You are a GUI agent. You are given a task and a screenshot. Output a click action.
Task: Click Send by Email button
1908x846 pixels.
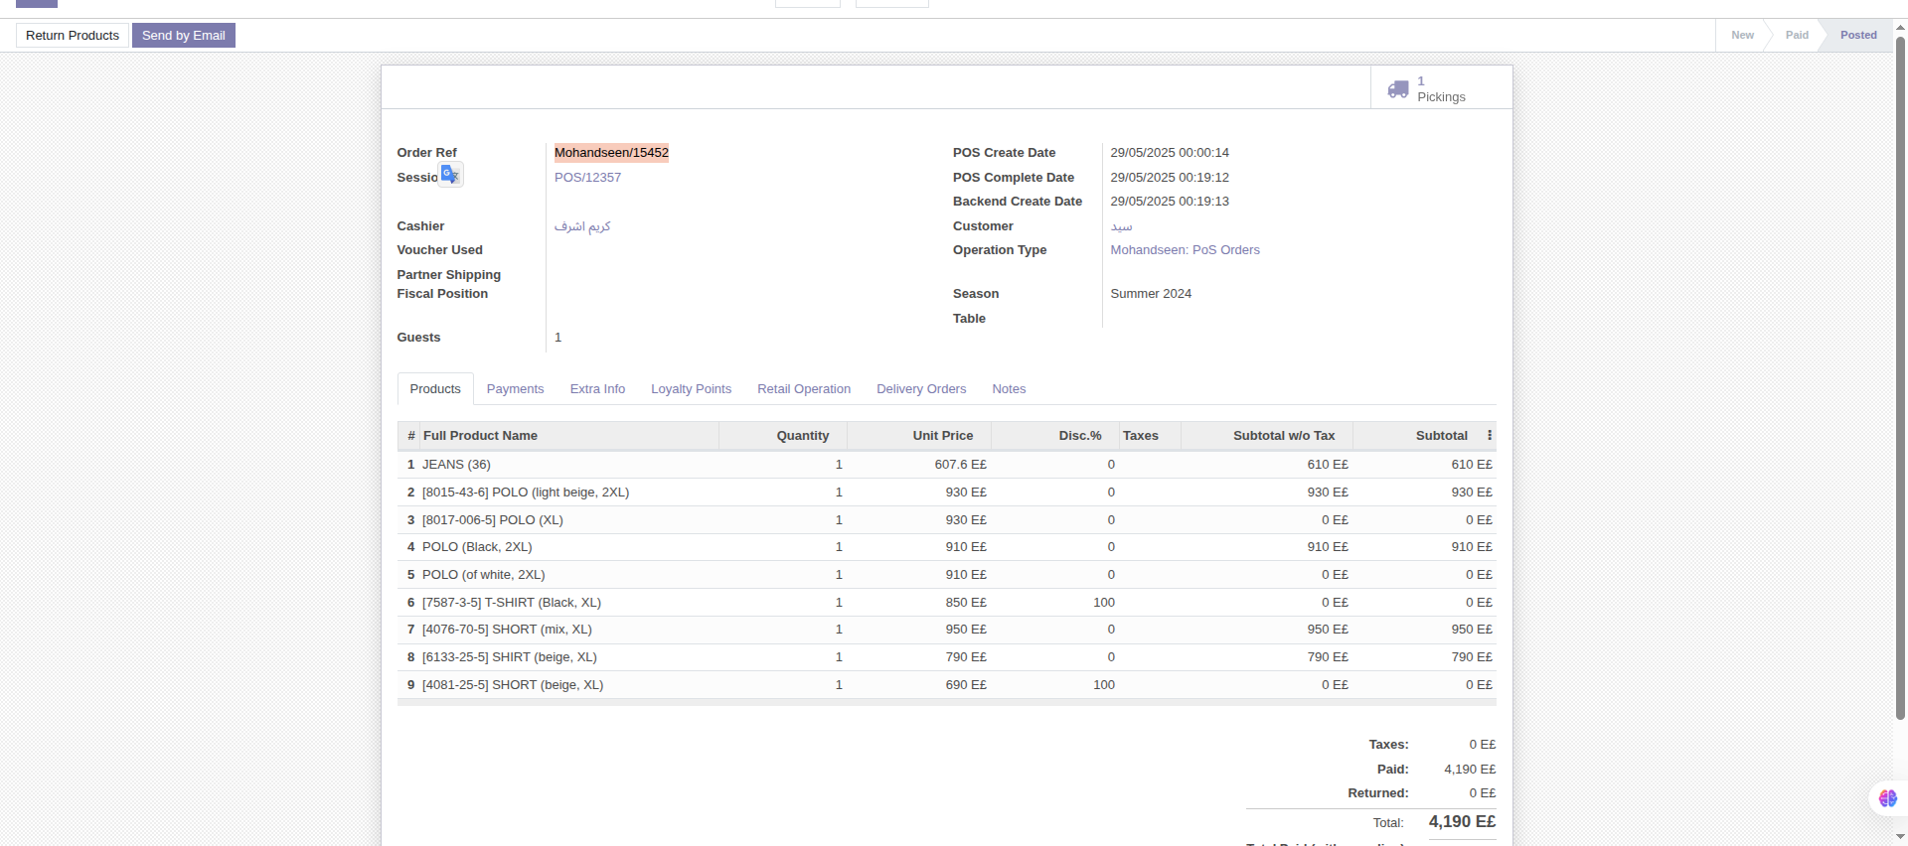click(x=184, y=36)
